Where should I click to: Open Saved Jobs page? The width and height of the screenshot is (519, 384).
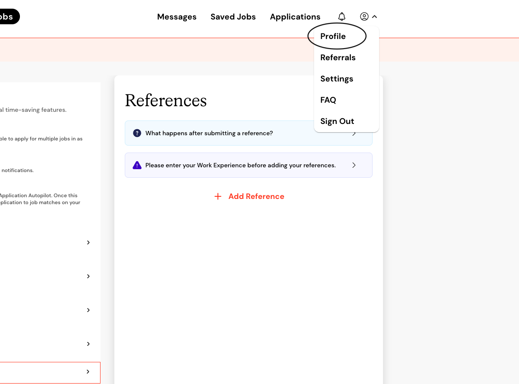233,16
